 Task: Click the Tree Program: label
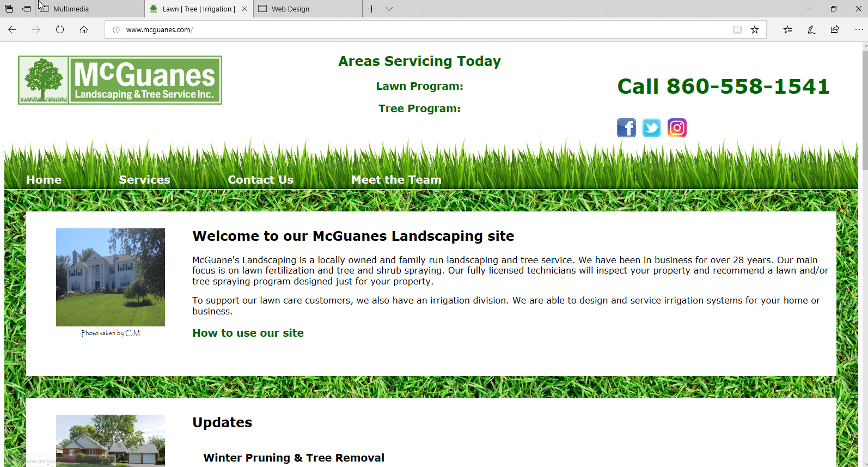coord(419,108)
